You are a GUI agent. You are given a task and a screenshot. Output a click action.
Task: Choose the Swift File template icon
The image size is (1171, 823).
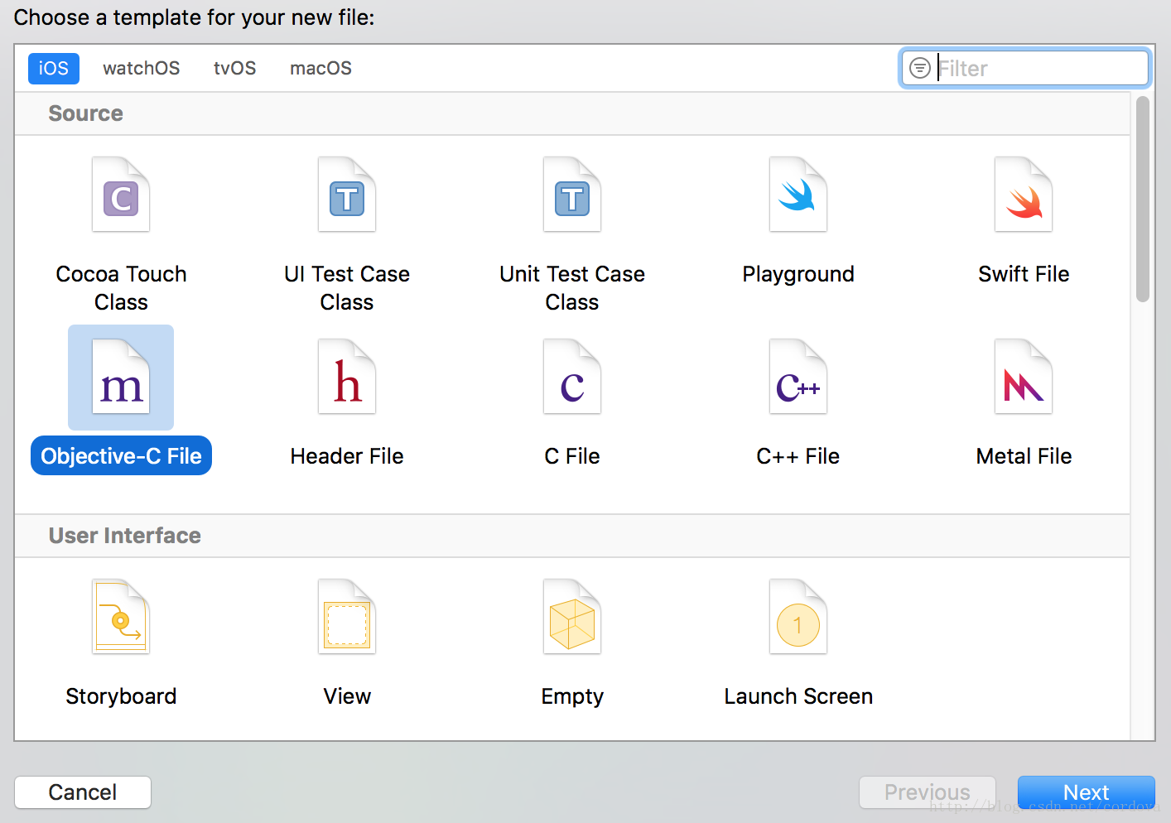[x=1024, y=195]
